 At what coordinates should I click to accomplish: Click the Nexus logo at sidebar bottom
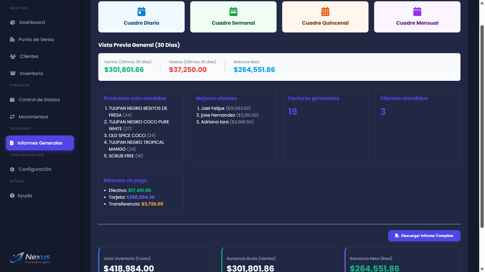click(30, 258)
